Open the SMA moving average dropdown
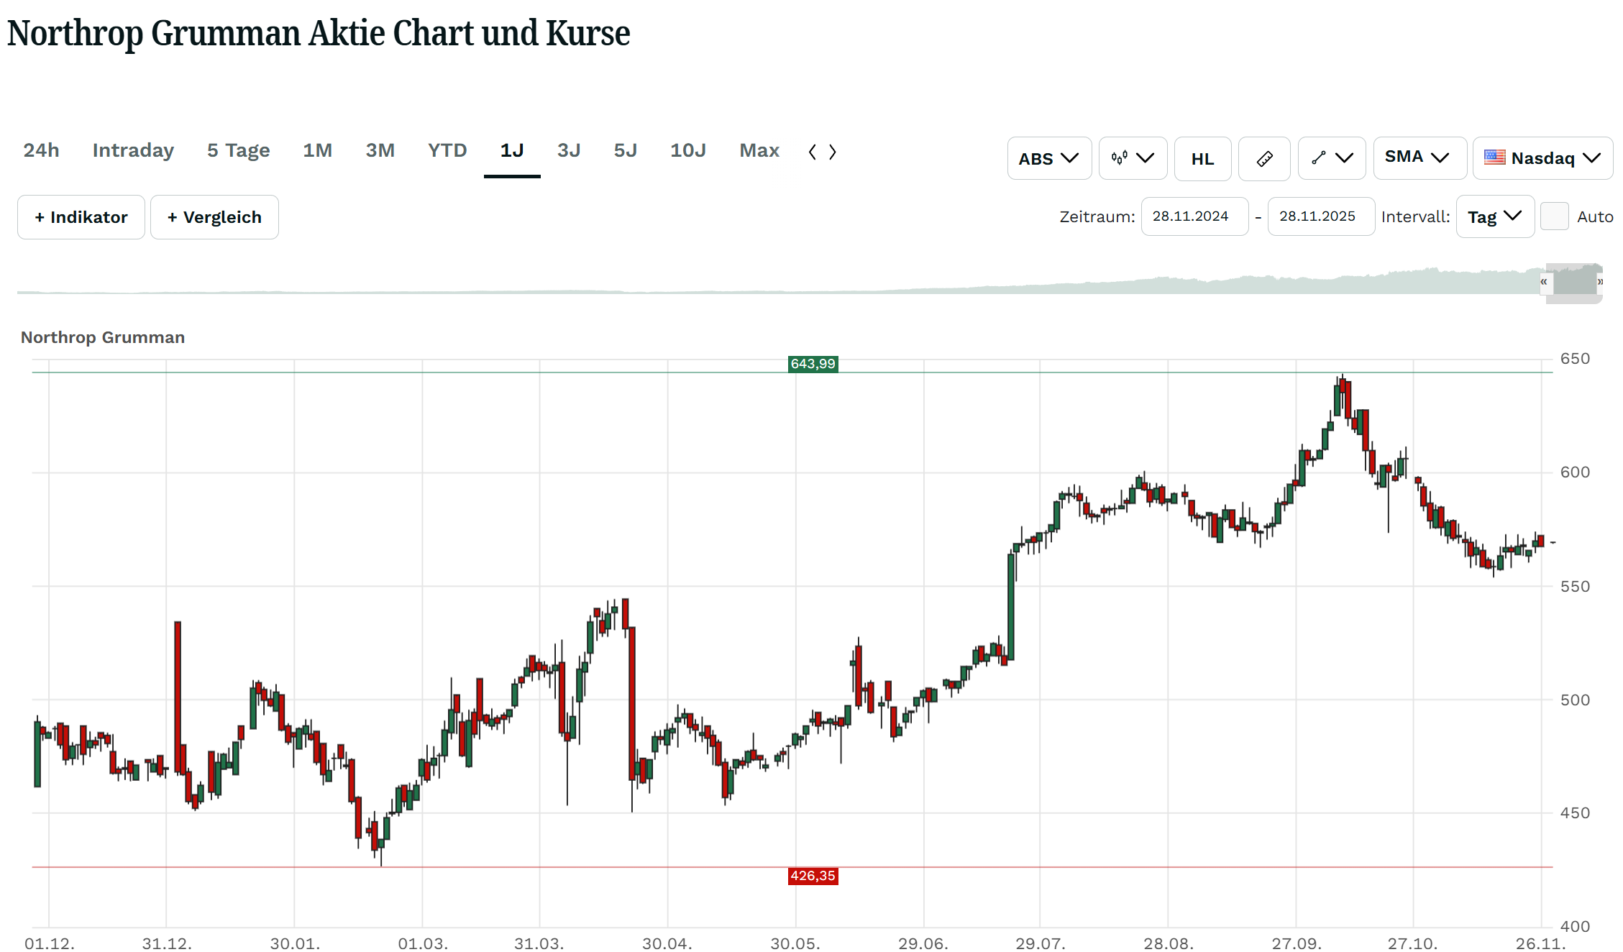Screen dimensions: 1623x952 pos(1419,157)
